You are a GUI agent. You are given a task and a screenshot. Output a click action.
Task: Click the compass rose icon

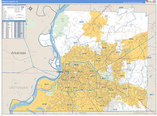(x=31, y=9)
